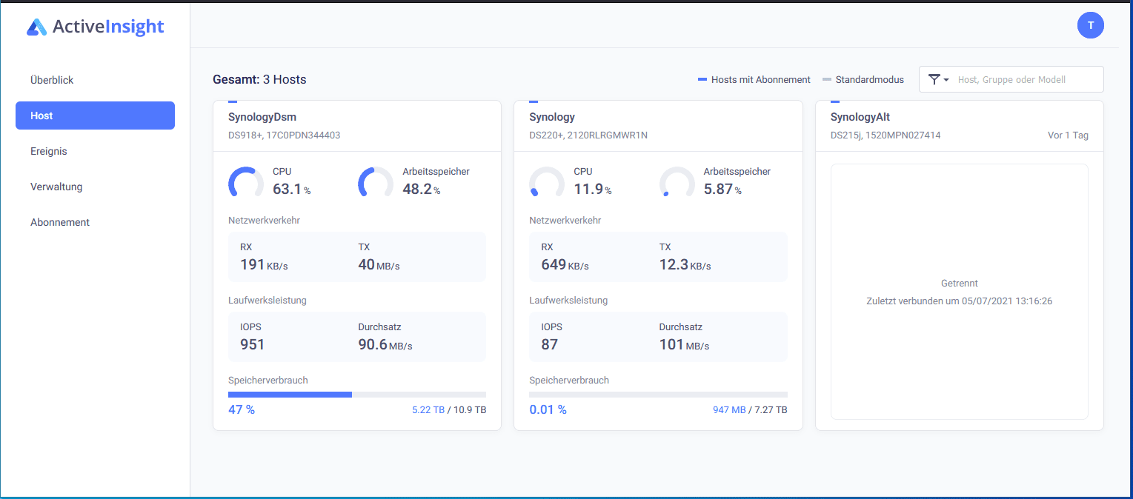
Task: Open the Überblick page
Action: (52, 80)
